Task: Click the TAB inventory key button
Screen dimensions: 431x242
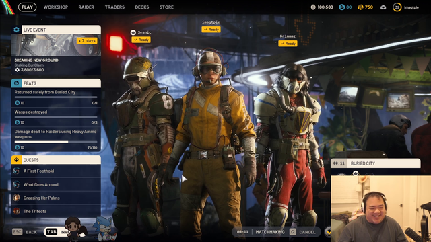Action: (52, 232)
